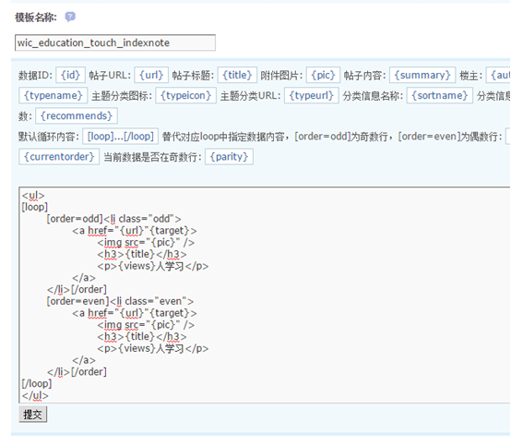Insert the {typename} tag

(53, 95)
